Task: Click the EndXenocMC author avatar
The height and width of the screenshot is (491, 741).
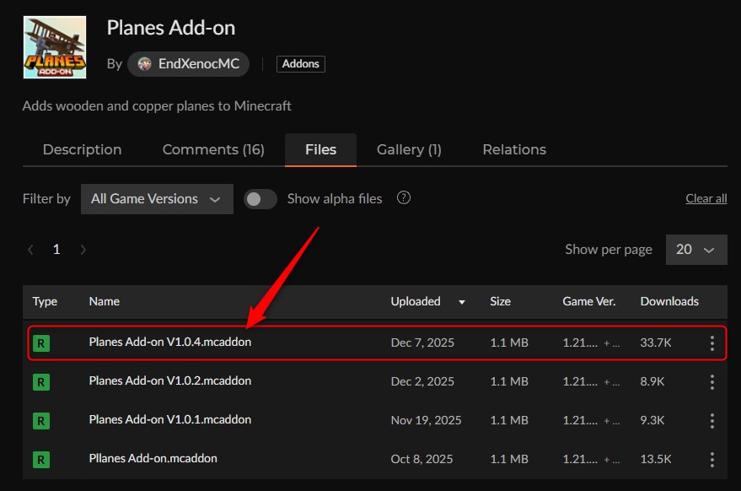Action: 143,64
